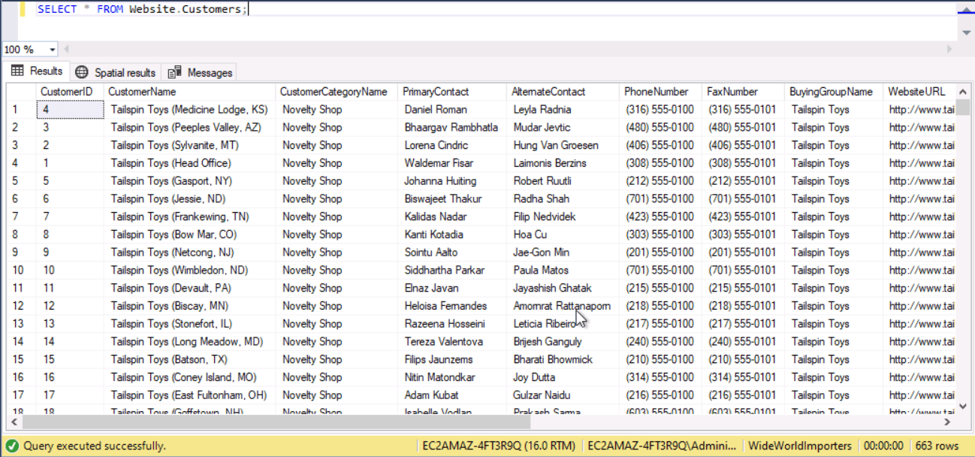Click the CustomerName column header

pyautogui.click(x=189, y=92)
